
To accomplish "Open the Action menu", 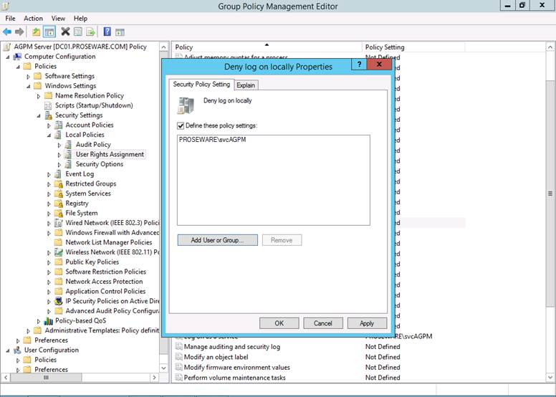I will click(x=33, y=18).
